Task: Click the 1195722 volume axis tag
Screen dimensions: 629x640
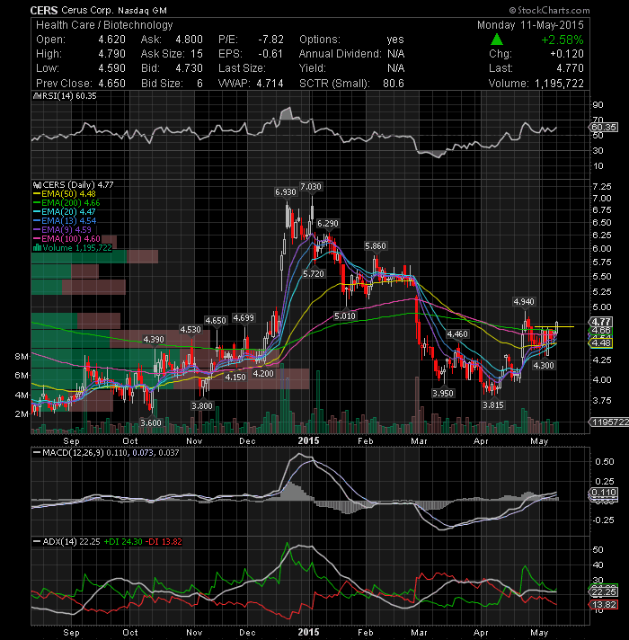Action: (609, 422)
